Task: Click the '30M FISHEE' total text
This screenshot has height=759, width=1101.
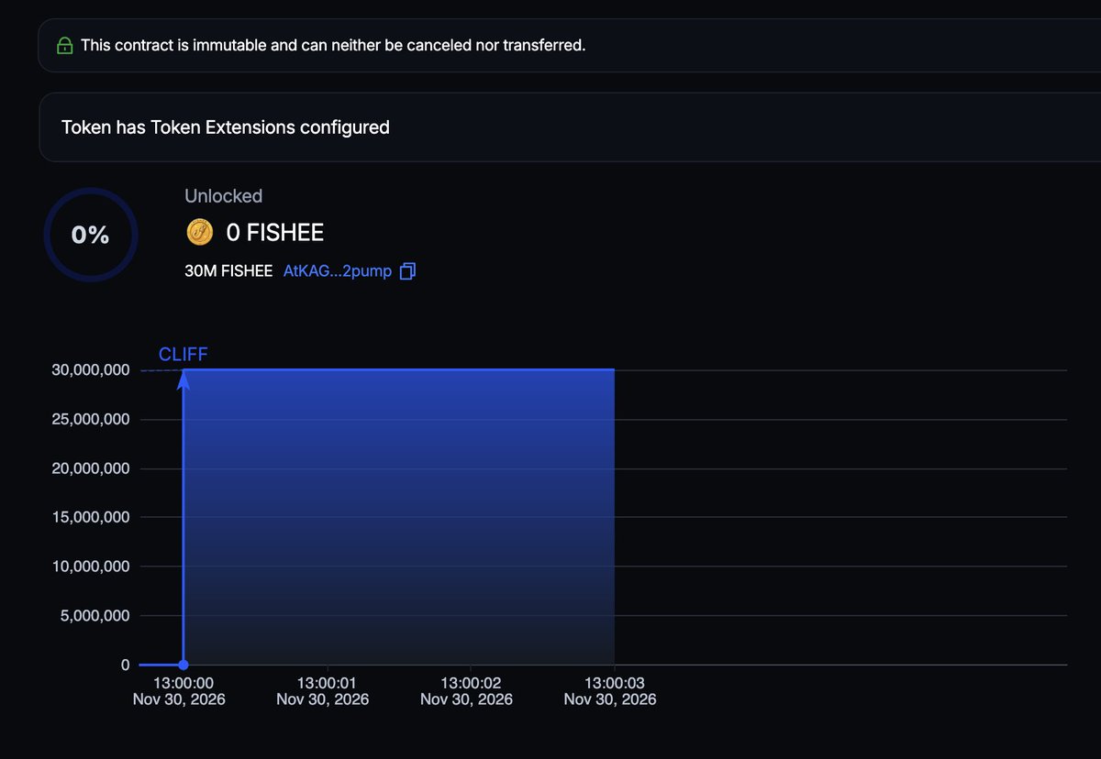Action: pyautogui.click(x=228, y=271)
